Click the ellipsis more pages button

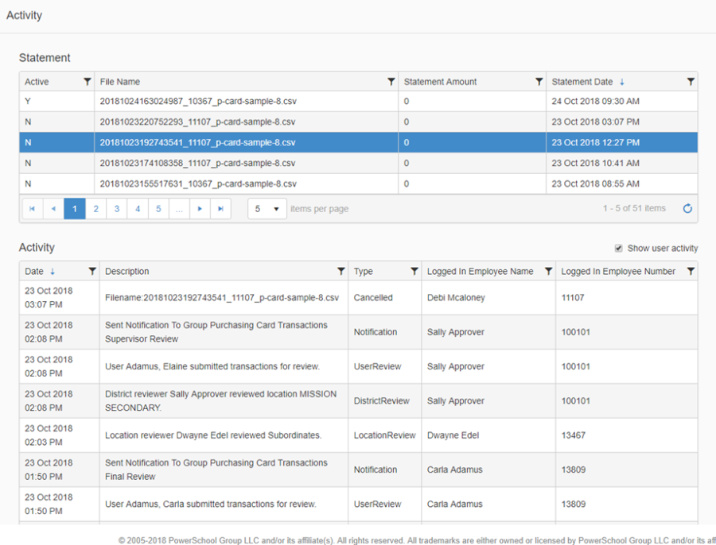(179, 209)
